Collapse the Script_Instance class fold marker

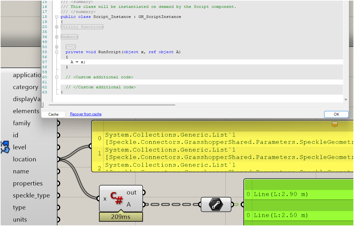pos(57,17)
